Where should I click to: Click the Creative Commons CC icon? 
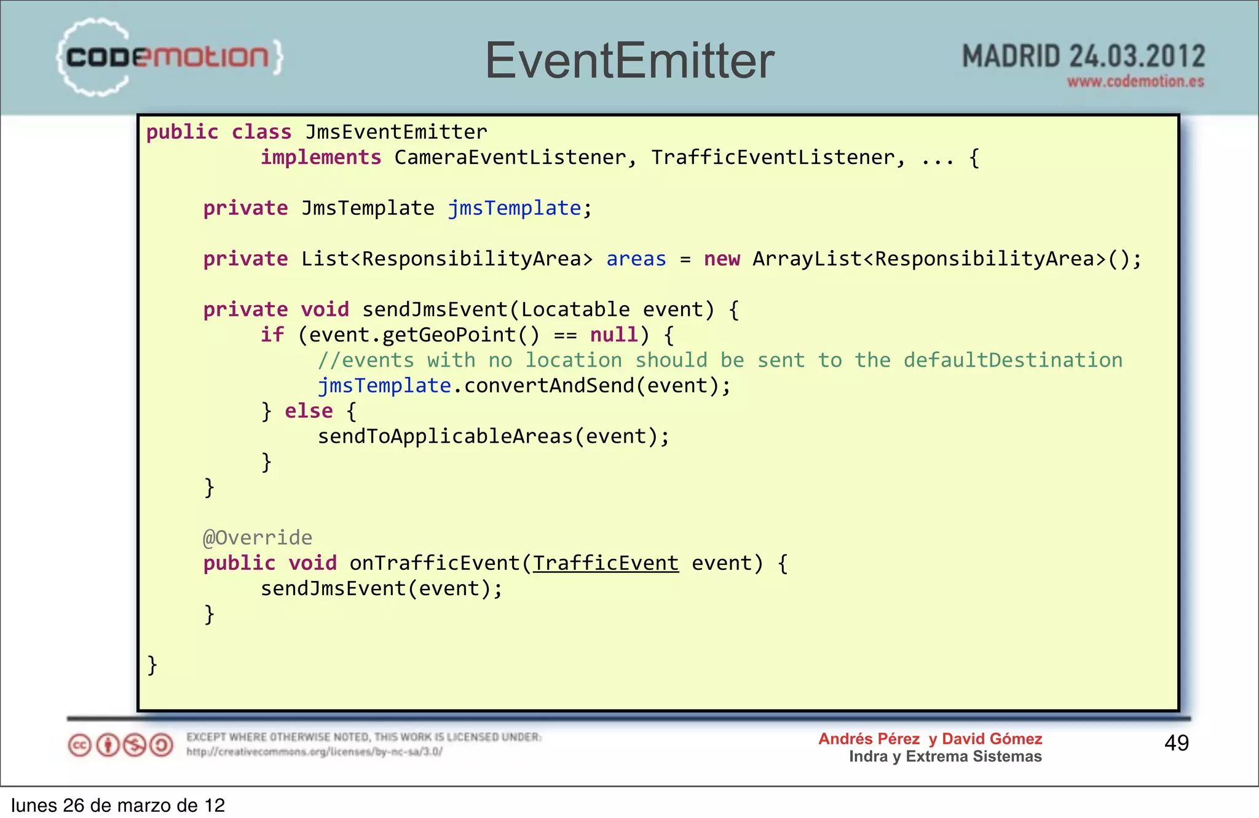coord(79,746)
